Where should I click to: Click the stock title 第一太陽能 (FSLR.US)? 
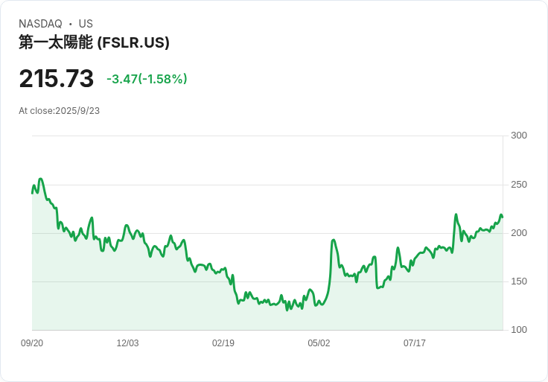[94, 42]
